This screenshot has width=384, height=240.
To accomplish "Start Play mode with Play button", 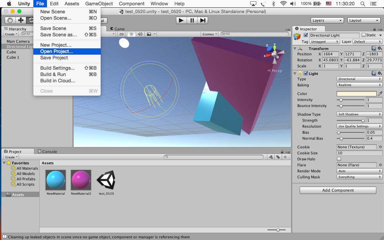I will tap(181, 20).
